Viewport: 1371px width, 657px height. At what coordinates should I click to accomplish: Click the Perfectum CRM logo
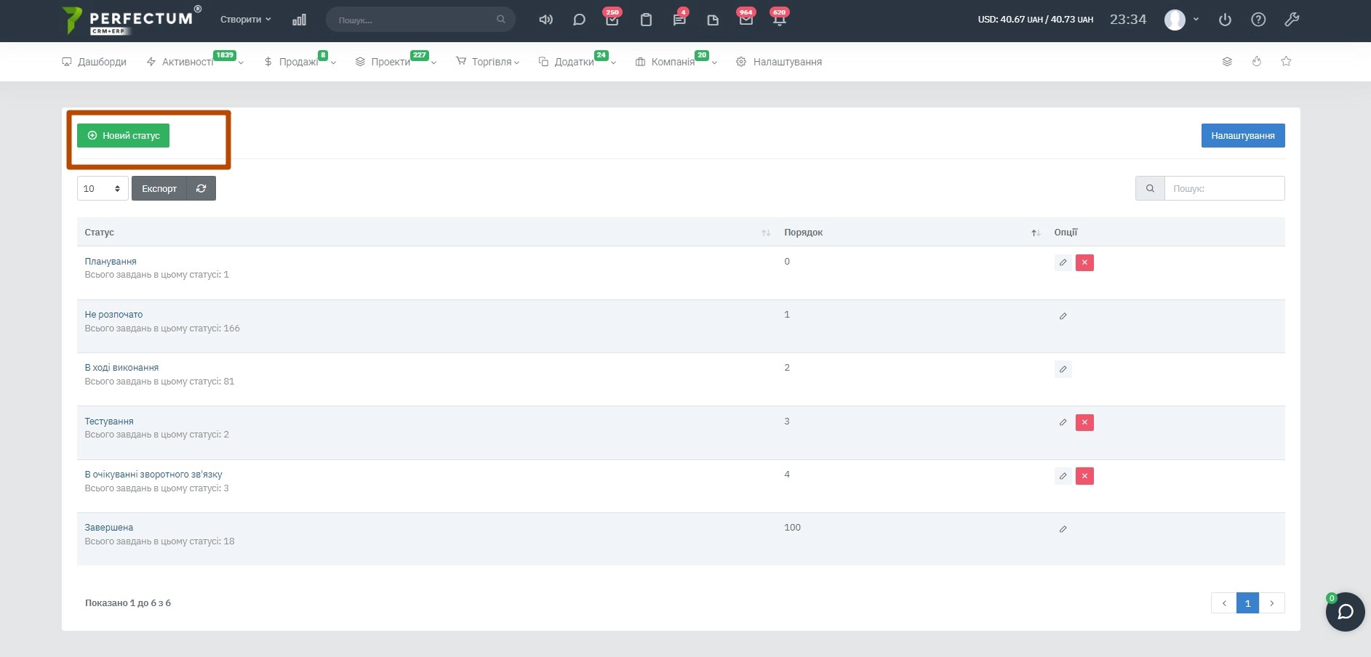[x=131, y=20]
